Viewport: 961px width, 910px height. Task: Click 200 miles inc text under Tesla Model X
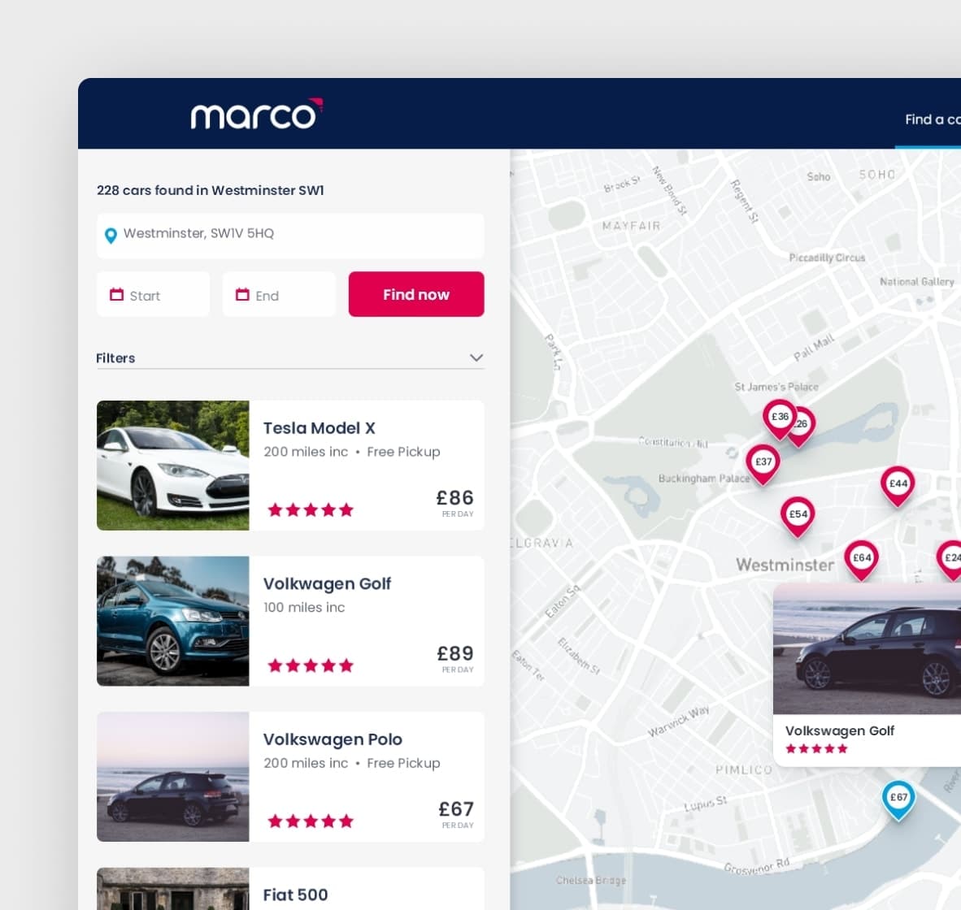[x=305, y=452]
